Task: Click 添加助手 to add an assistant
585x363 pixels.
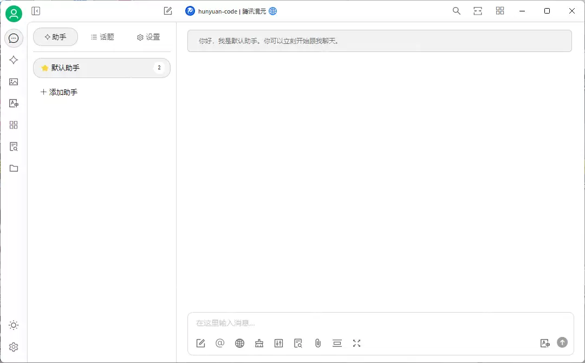Action: 58,92
